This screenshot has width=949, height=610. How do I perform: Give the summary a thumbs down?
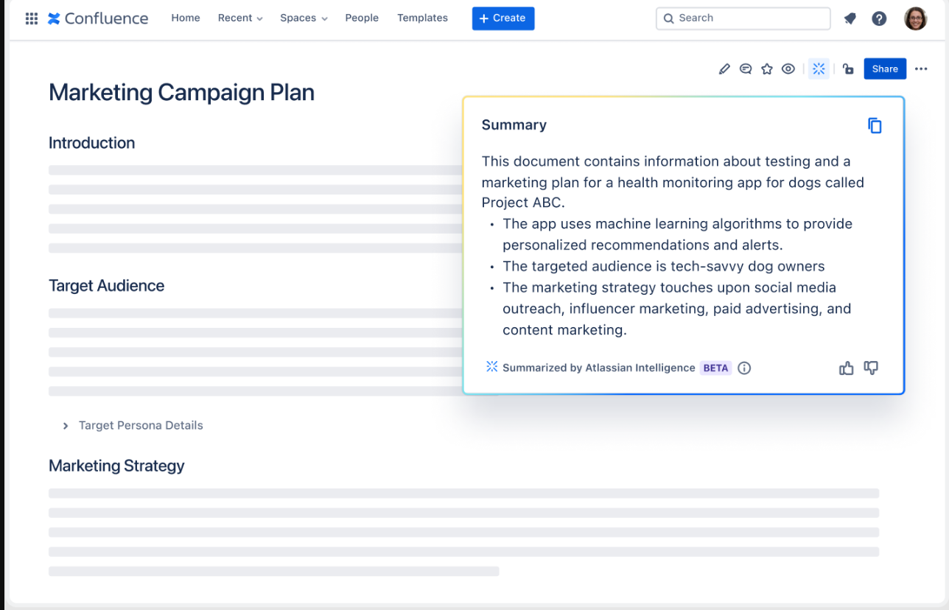pos(871,368)
